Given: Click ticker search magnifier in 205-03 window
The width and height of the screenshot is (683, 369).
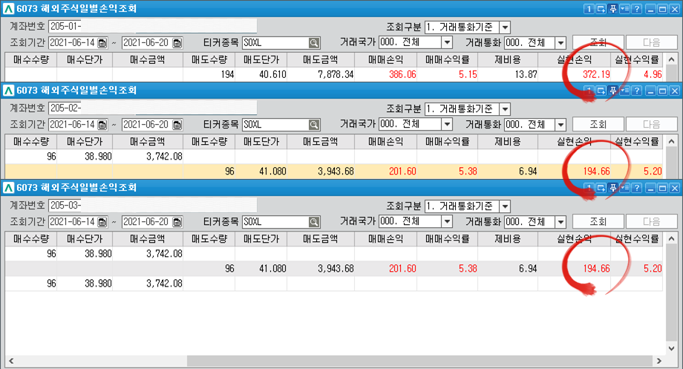Looking at the screenshot, I should click(314, 222).
